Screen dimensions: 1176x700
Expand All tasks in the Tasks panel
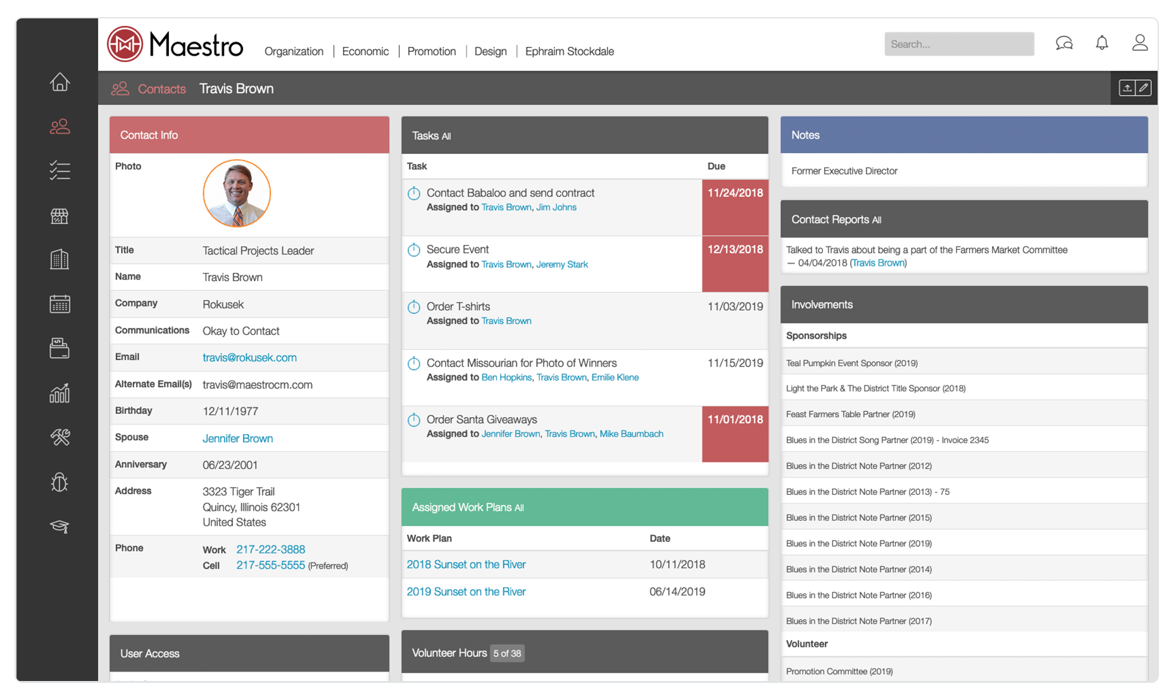point(446,135)
